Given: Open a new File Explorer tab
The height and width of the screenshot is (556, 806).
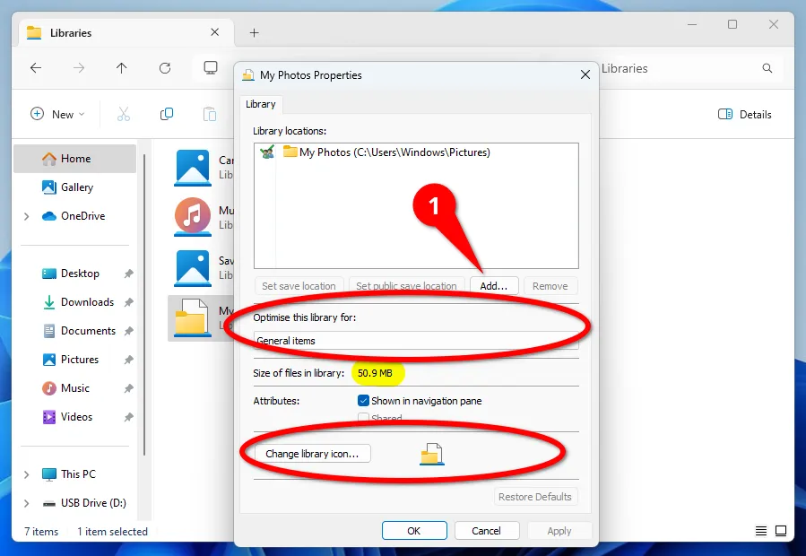Looking at the screenshot, I should point(254,33).
